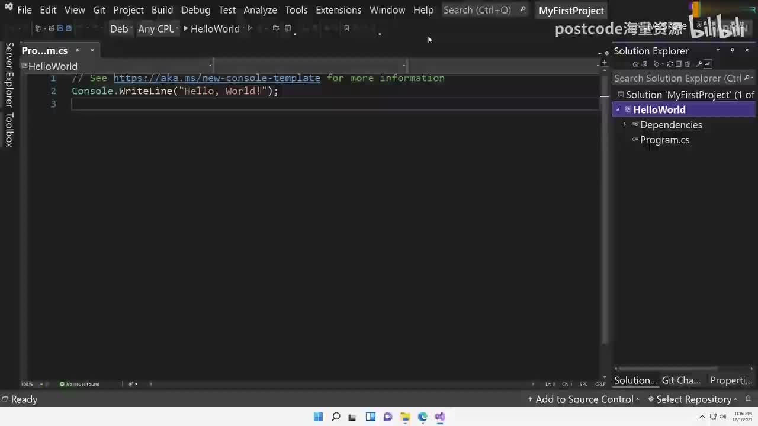Image resolution: width=758 pixels, height=426 pixels.
Task: Open the View menu
Action: click(x=75, y=10)
